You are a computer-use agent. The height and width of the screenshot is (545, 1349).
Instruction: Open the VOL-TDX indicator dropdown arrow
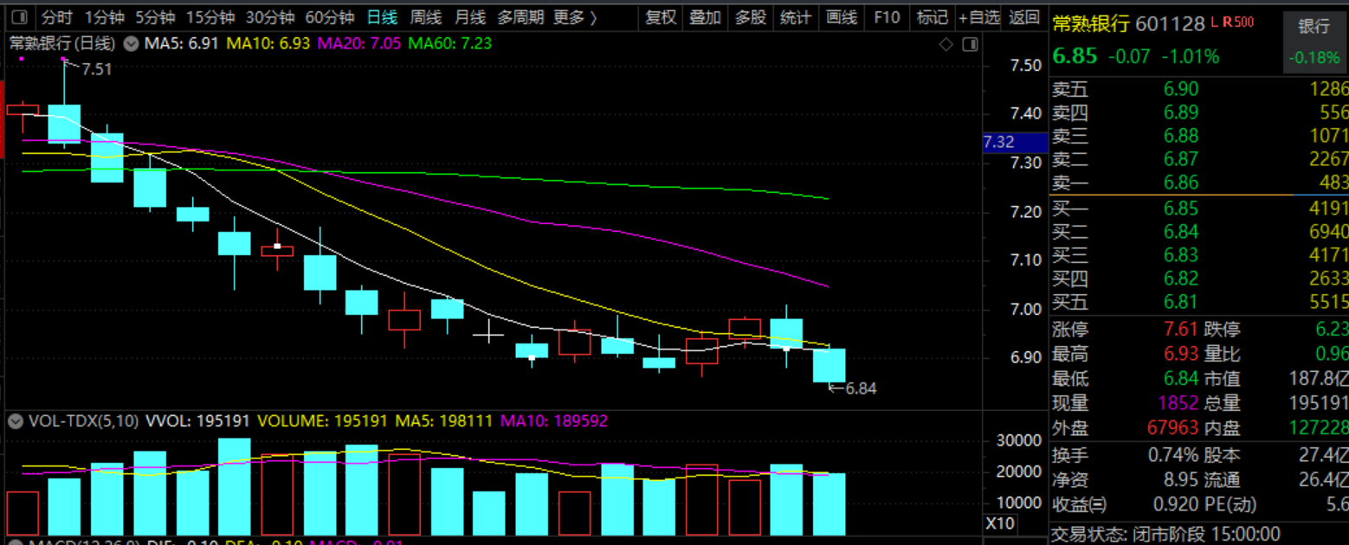coord(15,421)
